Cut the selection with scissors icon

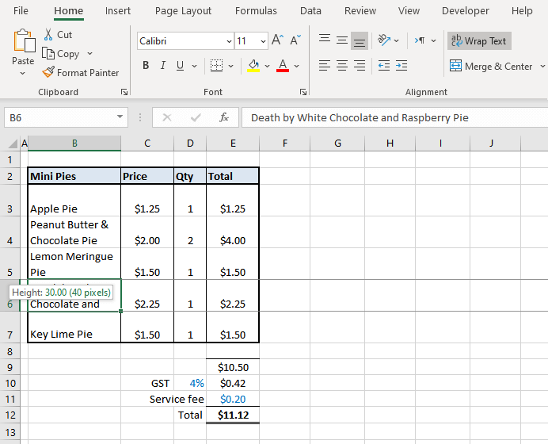point(48,34)
